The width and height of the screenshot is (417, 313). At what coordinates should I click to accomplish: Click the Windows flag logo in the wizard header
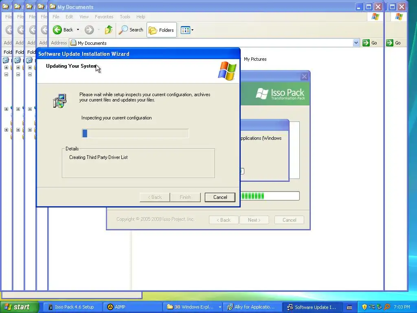click(x=227, y=71)
